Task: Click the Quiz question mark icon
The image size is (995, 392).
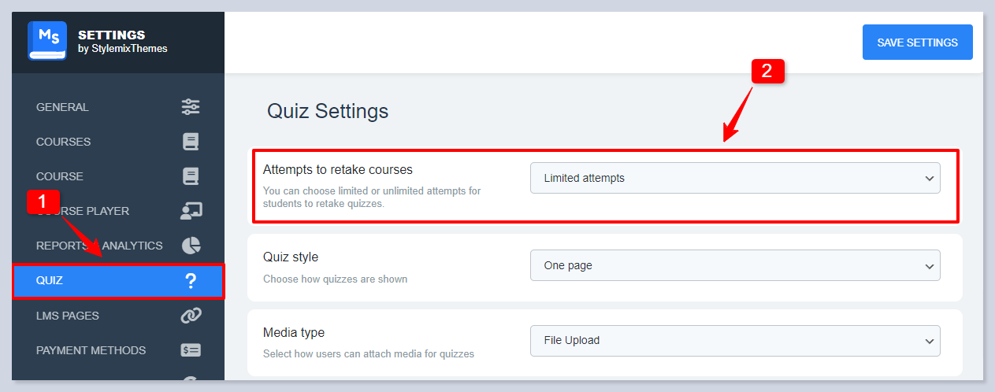Action: 191,281
